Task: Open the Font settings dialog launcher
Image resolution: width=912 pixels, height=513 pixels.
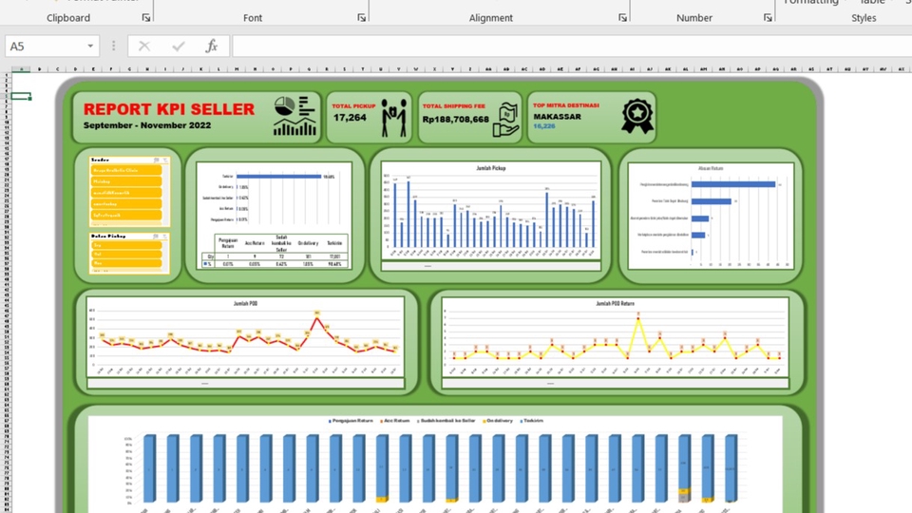Action: click(x=361, y=18)
